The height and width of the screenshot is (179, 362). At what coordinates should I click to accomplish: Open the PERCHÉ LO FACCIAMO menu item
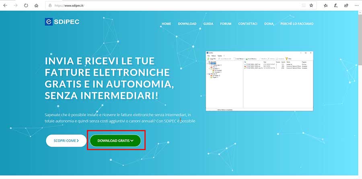297,24
